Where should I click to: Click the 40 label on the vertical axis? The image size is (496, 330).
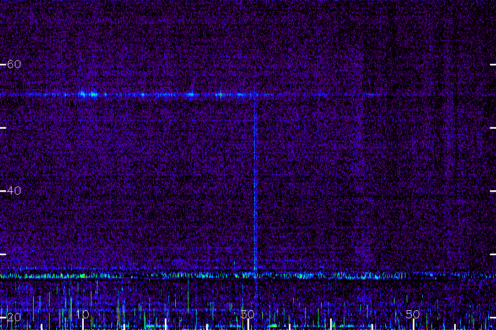point(14,191)
